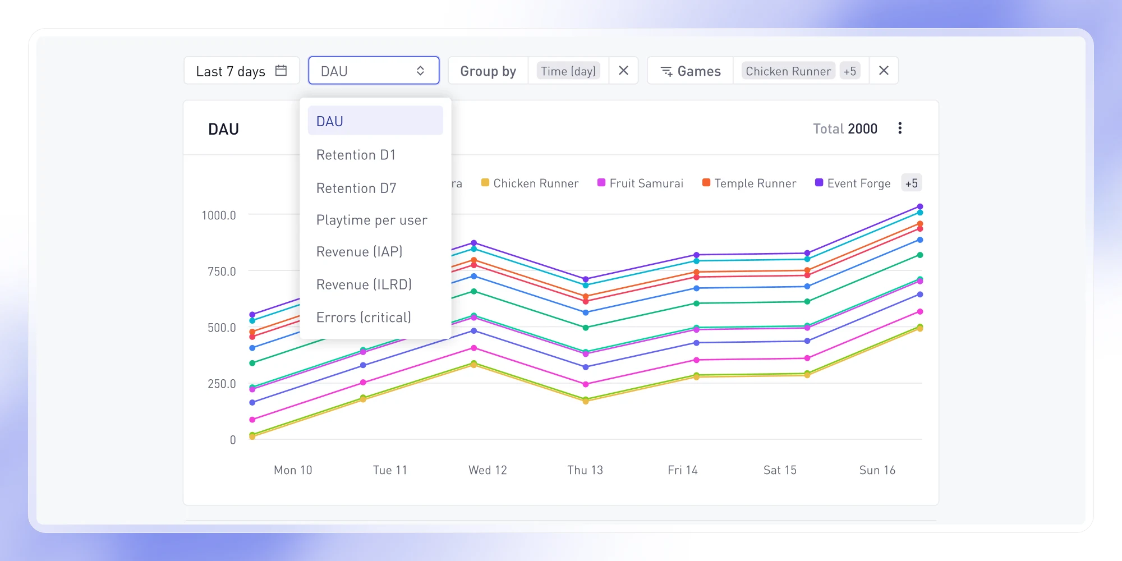The height and width of the screenshot is (561, 1122).
Task: Click the Sun 16 axis label
Action: click(877, 470)
